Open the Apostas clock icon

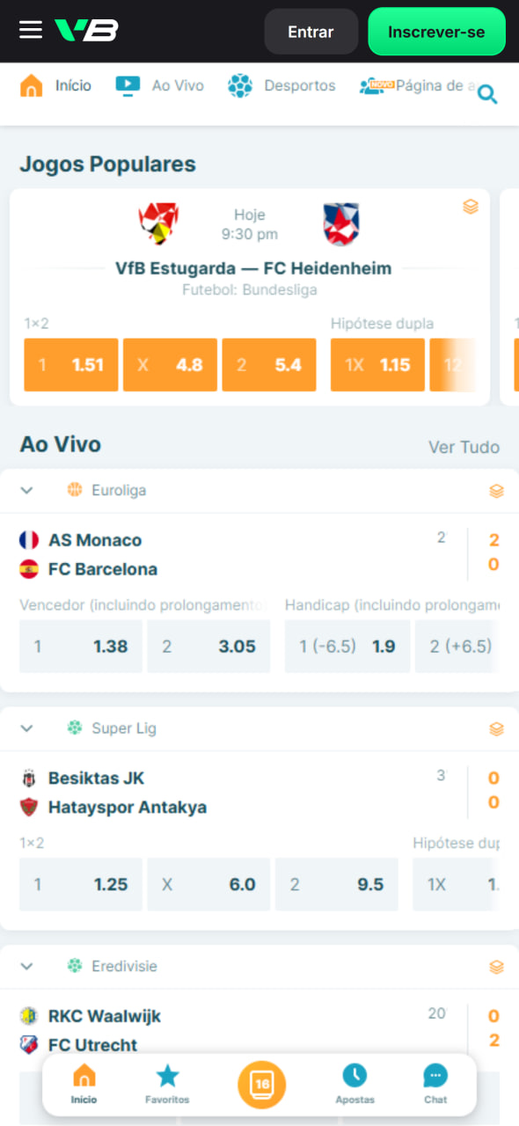355,1076
